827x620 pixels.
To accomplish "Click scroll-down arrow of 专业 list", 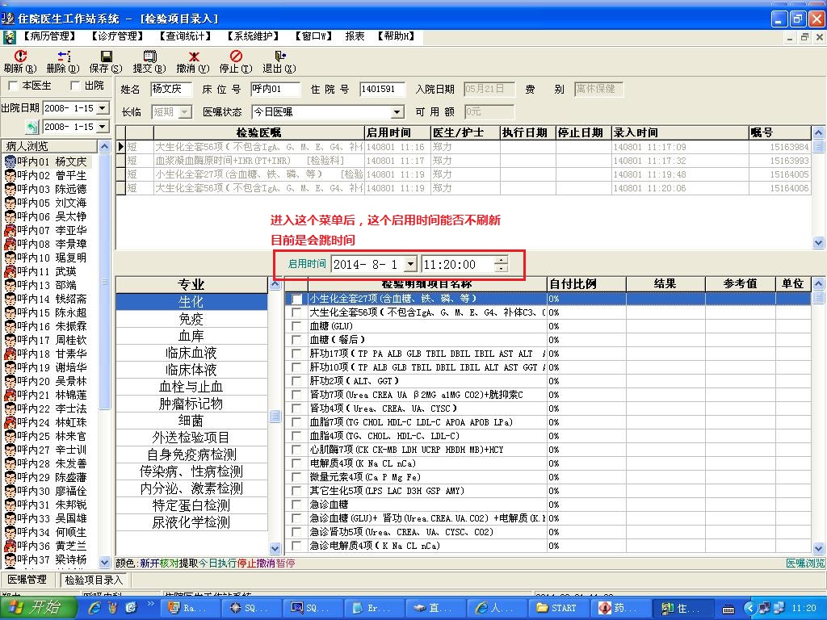I will coord(275,548).
